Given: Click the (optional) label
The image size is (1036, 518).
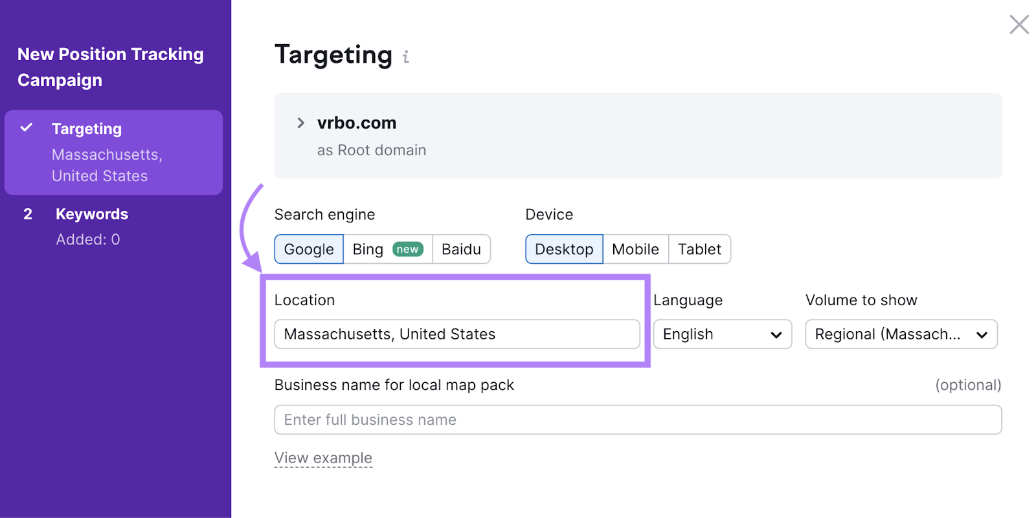Looking at the screenshot, I should pyautogui.click(x=968, y=385).
